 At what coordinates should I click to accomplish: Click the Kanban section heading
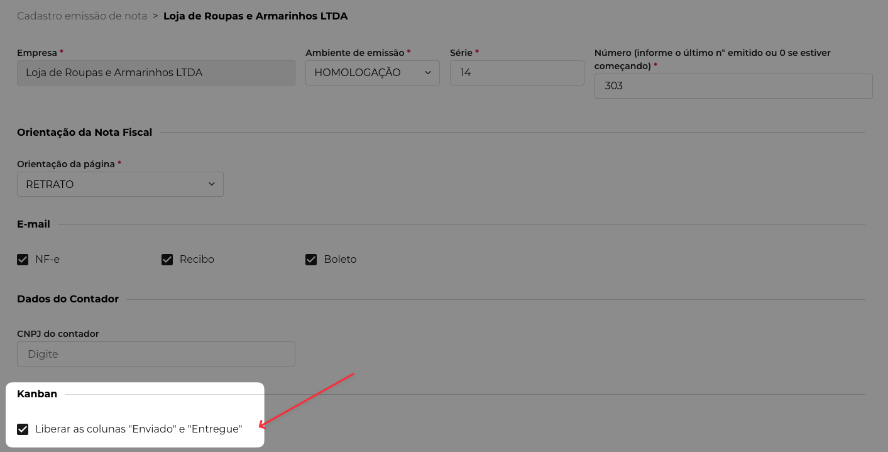coord(37,394)
